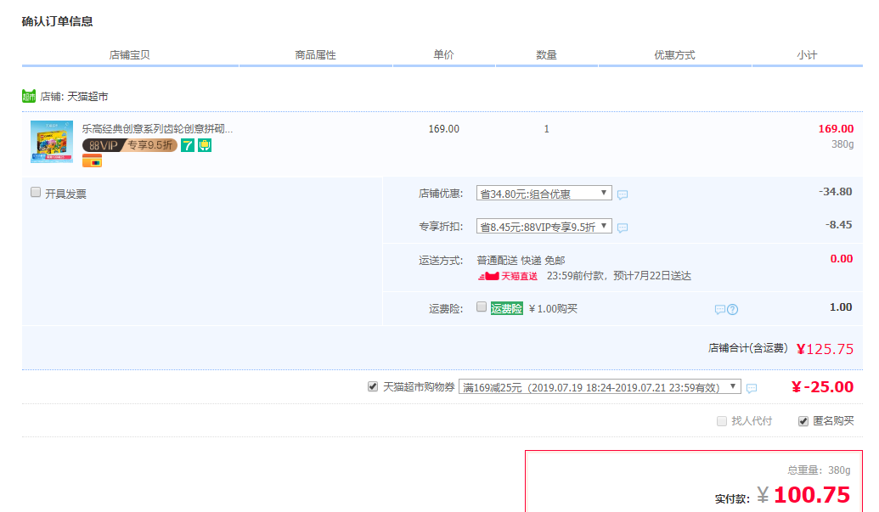Click the 天猫直送 delivery logo
Screen dimensions: 879x512
click(x=507, y=276)
